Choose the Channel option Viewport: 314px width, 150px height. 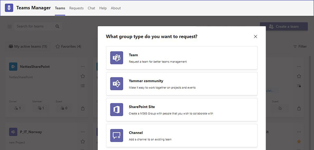[x=182, y=135]
